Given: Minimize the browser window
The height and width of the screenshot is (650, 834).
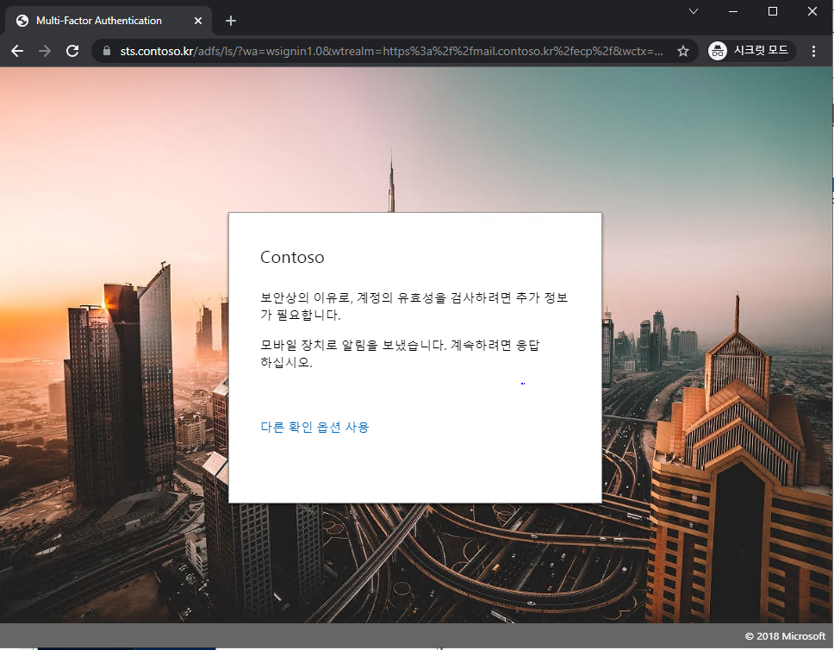Looking at the screenshot, I should 733,11.
